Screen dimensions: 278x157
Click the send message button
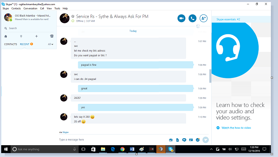(205, 140)
